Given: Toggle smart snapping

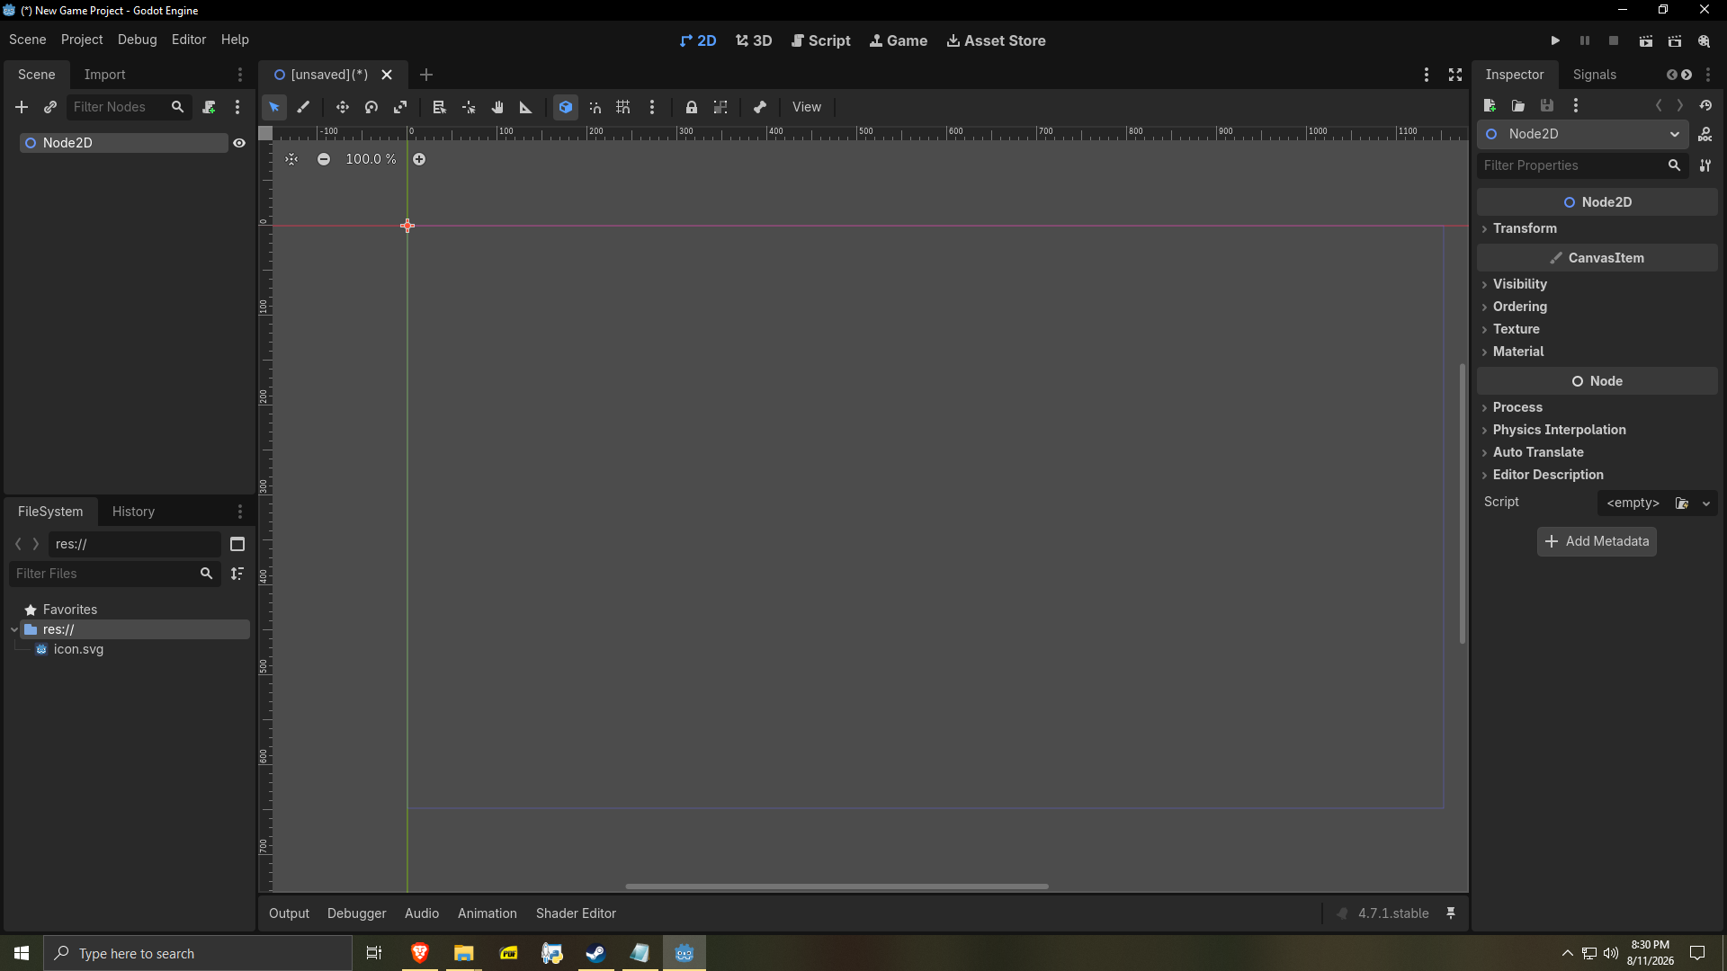Looking at the screenshot, I should (595, 107).
